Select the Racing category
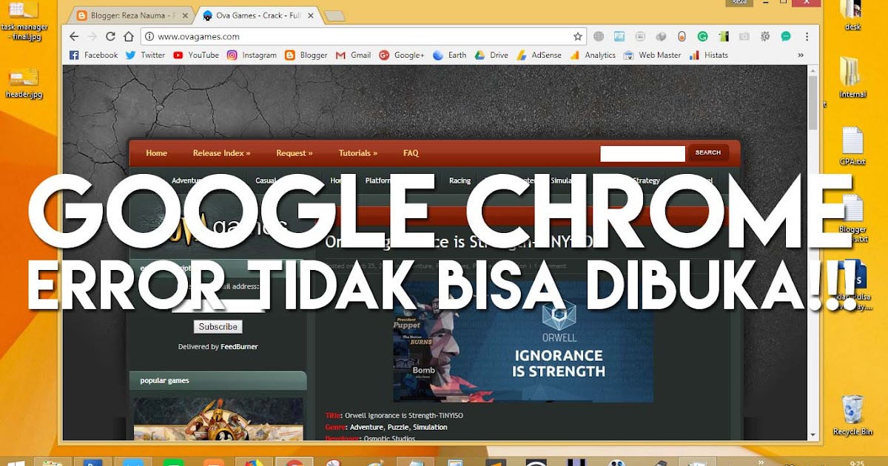Viewport: 888px width, 466px height. click(460, 180)
